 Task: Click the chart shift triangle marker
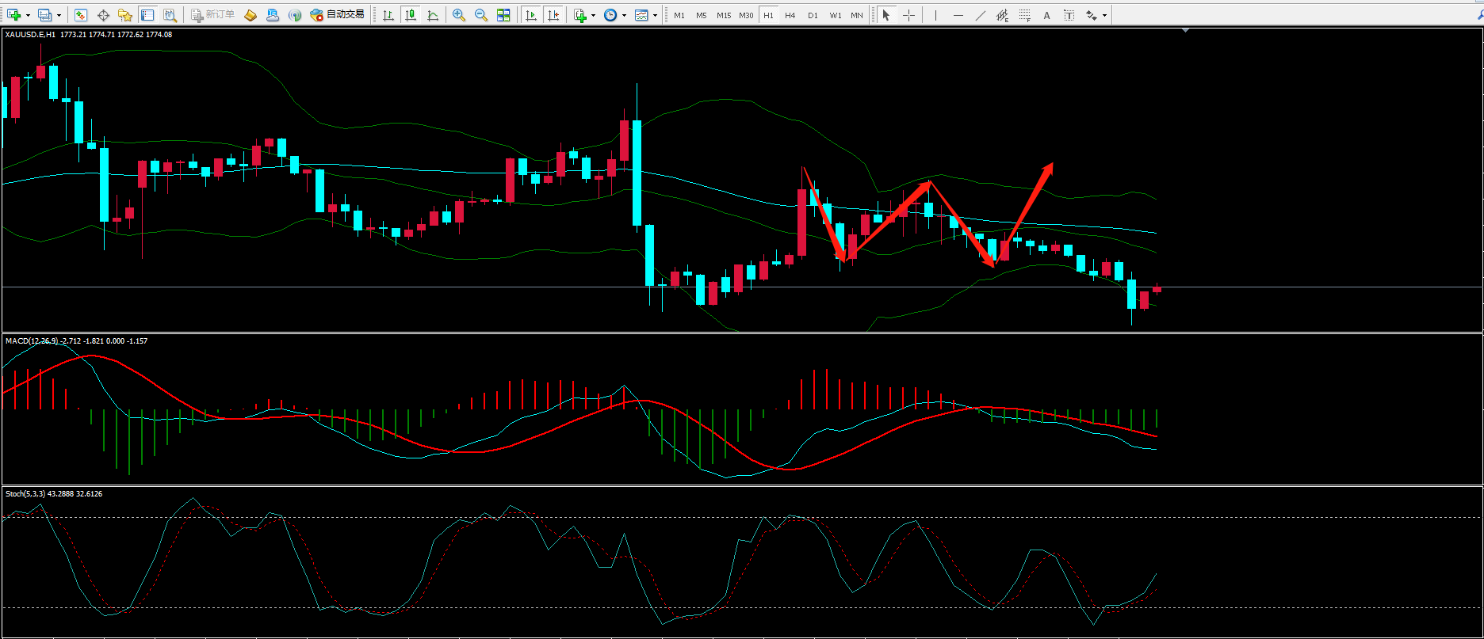[1185, 30]
